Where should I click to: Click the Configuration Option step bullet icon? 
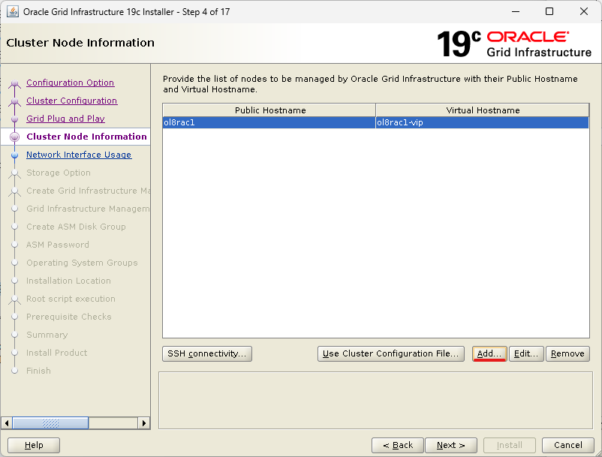click(14, 83)
